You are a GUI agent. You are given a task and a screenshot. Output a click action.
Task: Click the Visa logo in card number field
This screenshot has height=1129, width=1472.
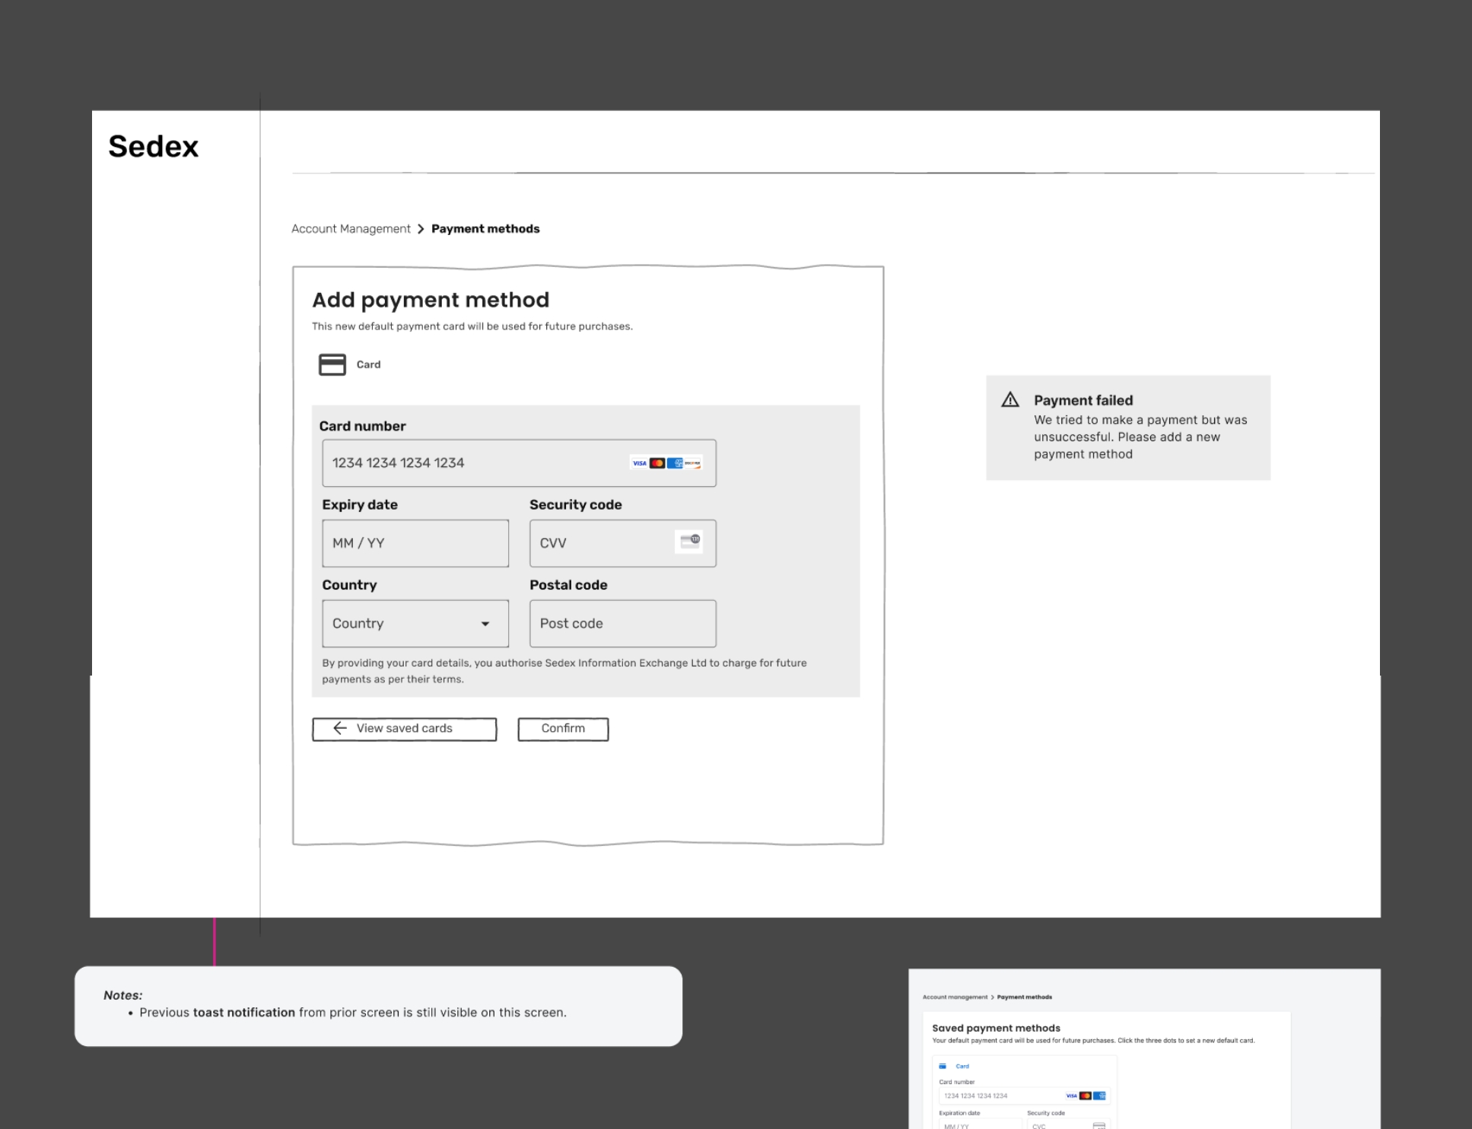coord(639,463)
